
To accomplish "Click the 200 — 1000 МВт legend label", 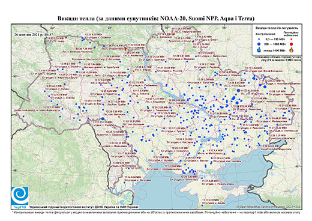I will [275, 44].
